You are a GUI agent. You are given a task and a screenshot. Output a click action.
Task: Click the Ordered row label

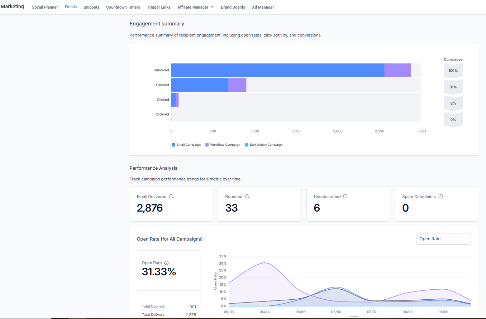click(x=162, y=114)
